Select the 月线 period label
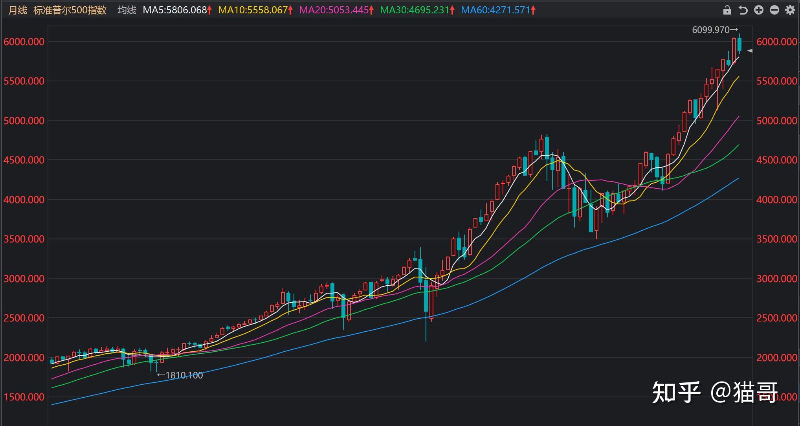 [x=18, y=10]
